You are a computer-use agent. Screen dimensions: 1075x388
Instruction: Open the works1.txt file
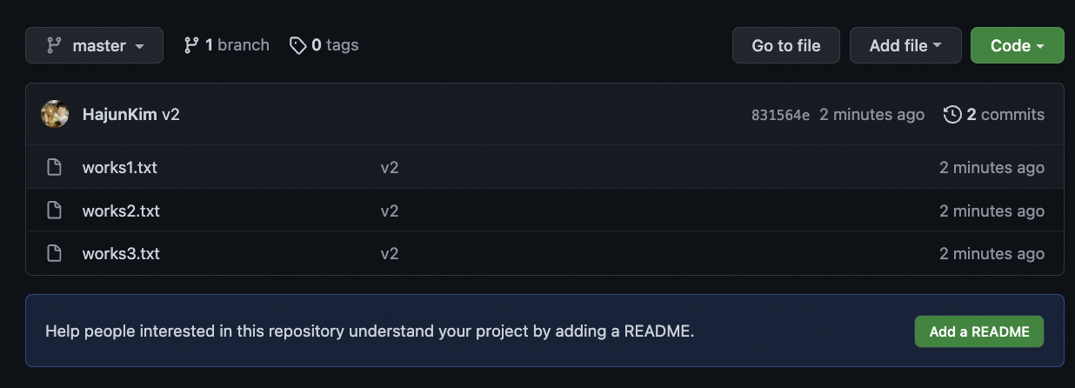[x=120, y=167]
